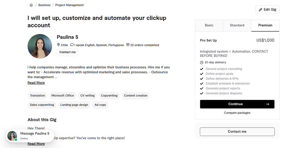
Task: Click the Chile location pin icon
Action: (x=58, y=45)
